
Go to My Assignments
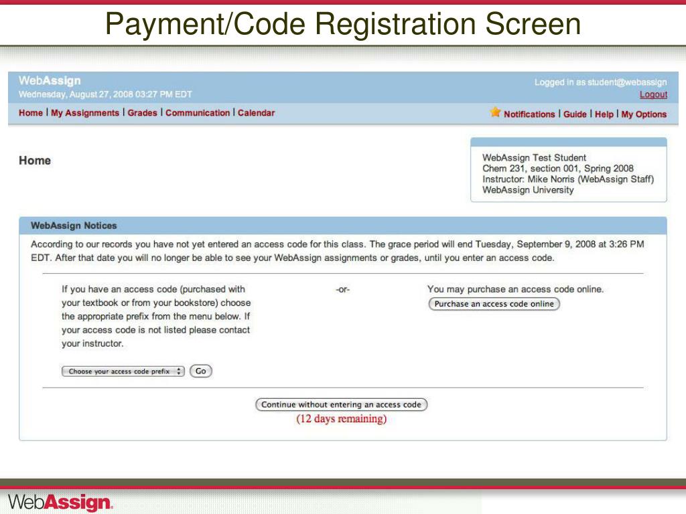pyautogui.click(x=85, y=112)
